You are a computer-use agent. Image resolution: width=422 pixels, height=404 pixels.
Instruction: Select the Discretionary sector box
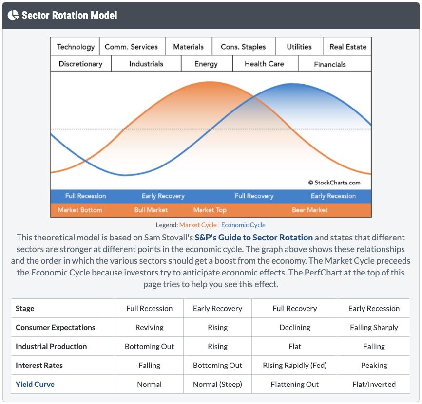80,64
